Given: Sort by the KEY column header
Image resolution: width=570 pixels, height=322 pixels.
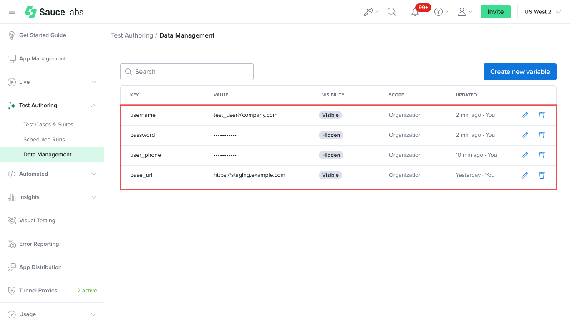Looking at the screenshot, I should click(134, 95).
